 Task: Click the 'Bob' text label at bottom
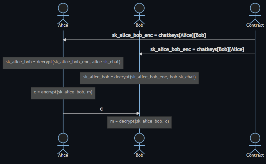(139, 155)
